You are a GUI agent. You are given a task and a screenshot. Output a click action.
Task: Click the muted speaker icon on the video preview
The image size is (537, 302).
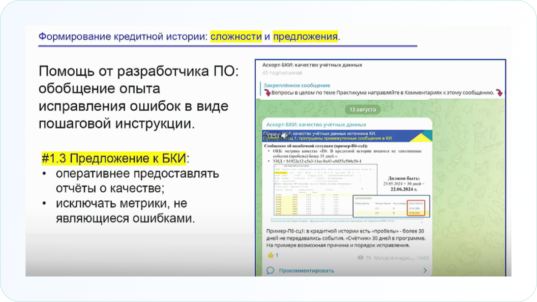click(284, 136)
